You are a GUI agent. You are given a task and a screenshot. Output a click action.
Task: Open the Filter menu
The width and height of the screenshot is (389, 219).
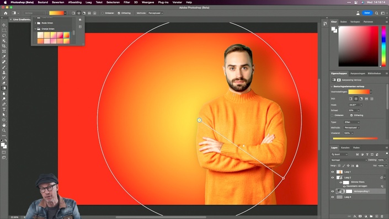click(127, 2)
